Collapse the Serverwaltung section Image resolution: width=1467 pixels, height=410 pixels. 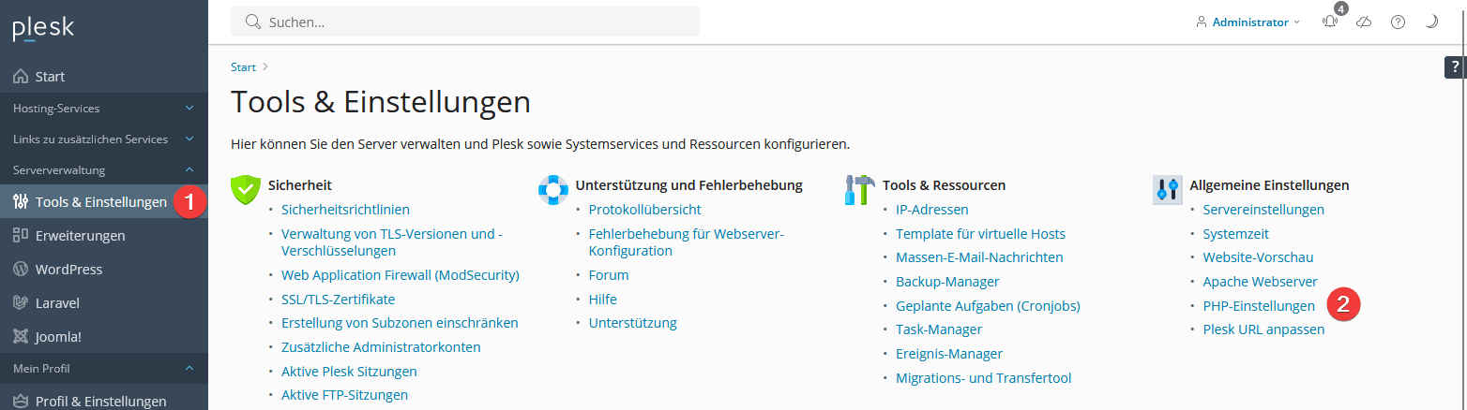tap(104, 170)
